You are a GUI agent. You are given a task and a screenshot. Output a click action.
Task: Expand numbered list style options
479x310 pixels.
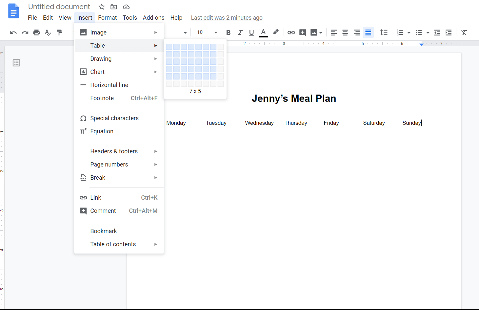click(408, 32)
